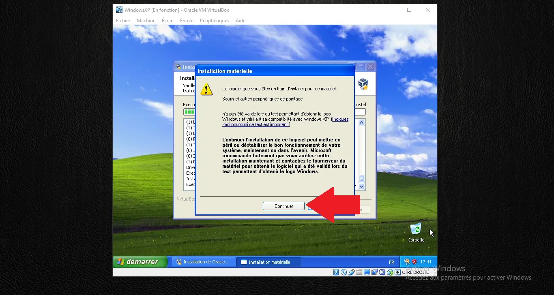Click the hard disks icon in VirtualBox status bar

336,272
